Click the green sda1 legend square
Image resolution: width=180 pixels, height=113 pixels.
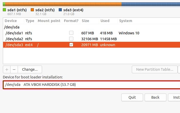point(4,10)
